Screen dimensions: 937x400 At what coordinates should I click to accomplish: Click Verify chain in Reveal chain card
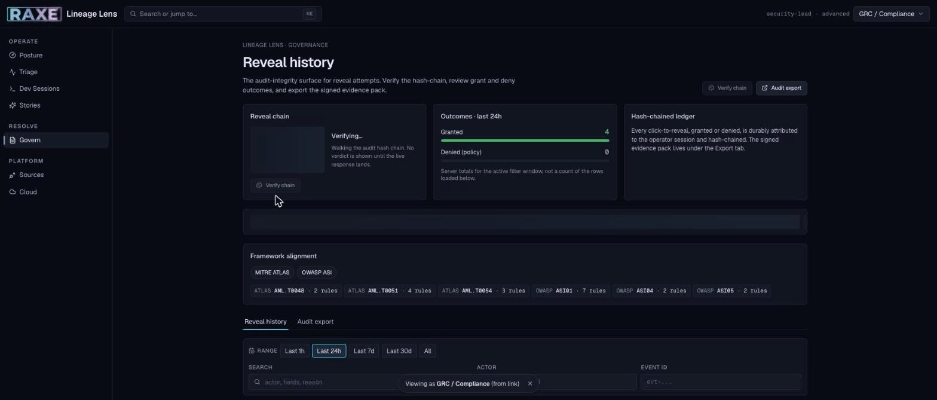(x=275, y=185)
